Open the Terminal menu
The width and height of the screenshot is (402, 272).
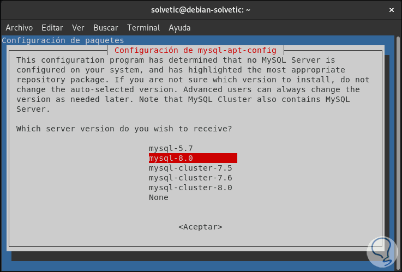click(x=143, y=28)
